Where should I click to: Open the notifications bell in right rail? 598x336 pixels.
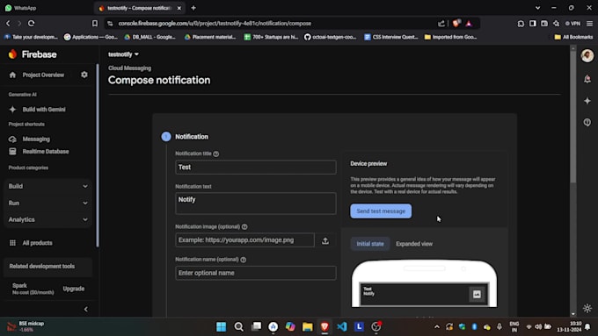587,79
